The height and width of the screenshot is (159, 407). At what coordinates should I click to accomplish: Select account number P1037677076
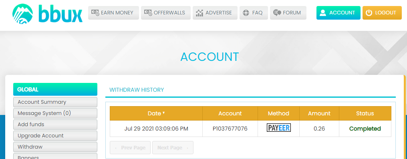coord(230,129)
